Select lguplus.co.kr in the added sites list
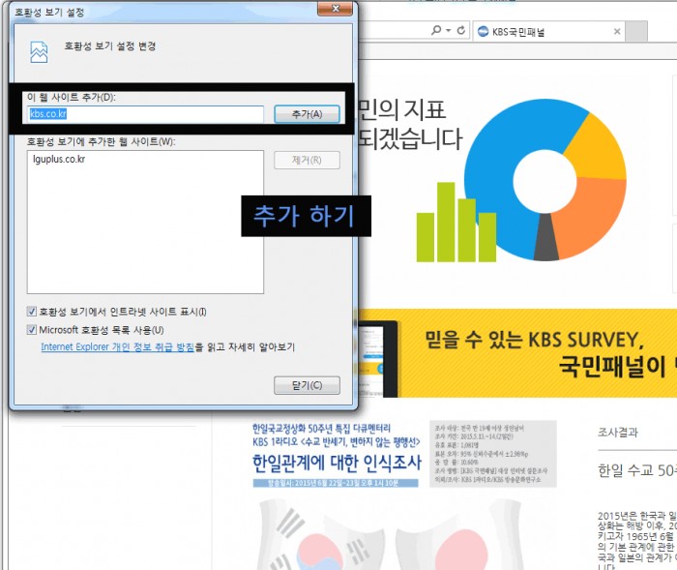 (x=59, y=159)
